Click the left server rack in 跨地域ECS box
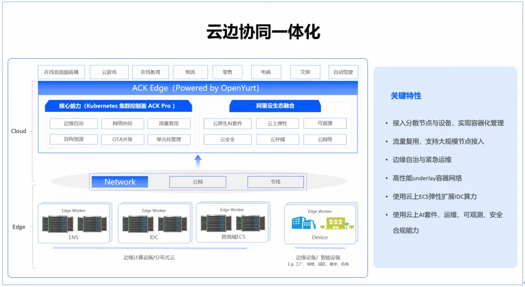Viewport: 525px width, 287px height. click(216, 223)
